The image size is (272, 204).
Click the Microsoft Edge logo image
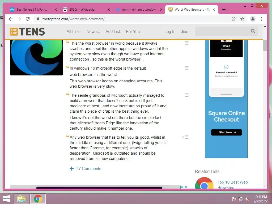click(x=36, y=58)
